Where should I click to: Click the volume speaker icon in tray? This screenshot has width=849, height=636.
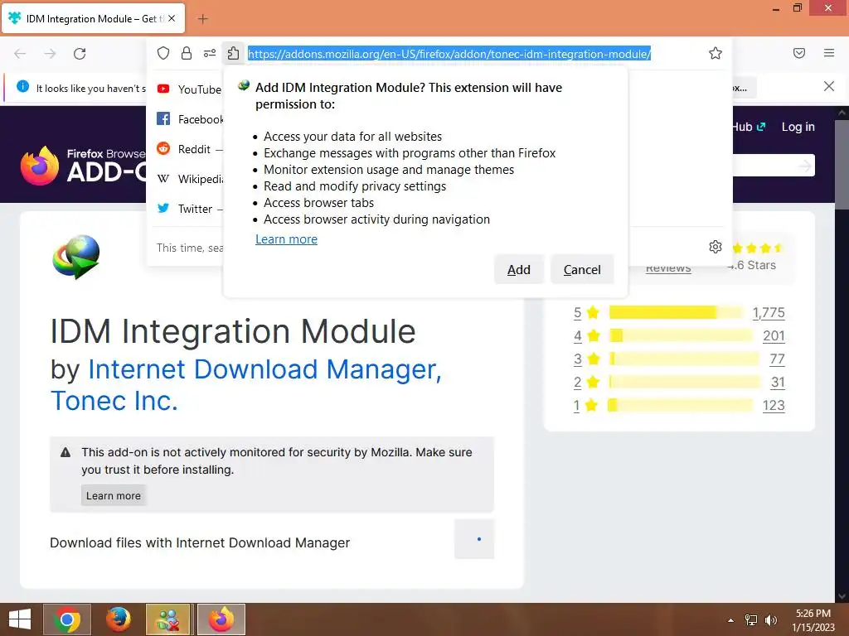tap(770, 620)
